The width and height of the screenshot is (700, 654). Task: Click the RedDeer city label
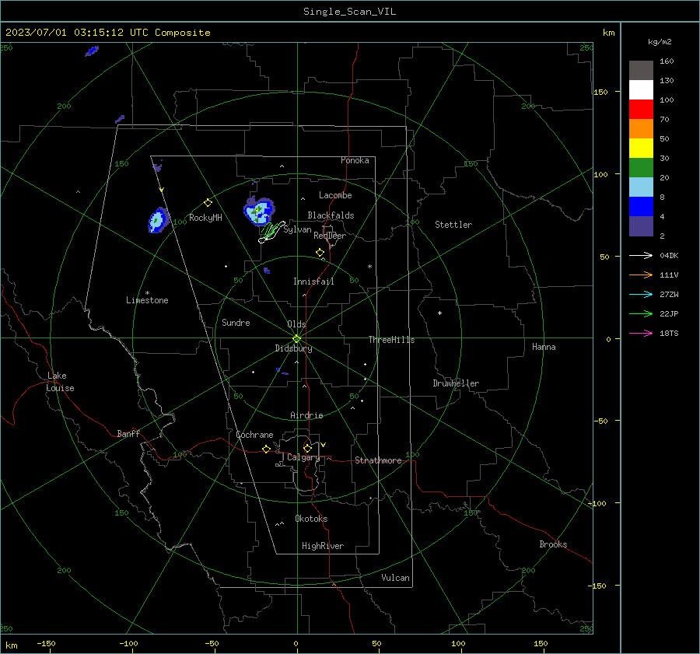click(x=330, y=236)
